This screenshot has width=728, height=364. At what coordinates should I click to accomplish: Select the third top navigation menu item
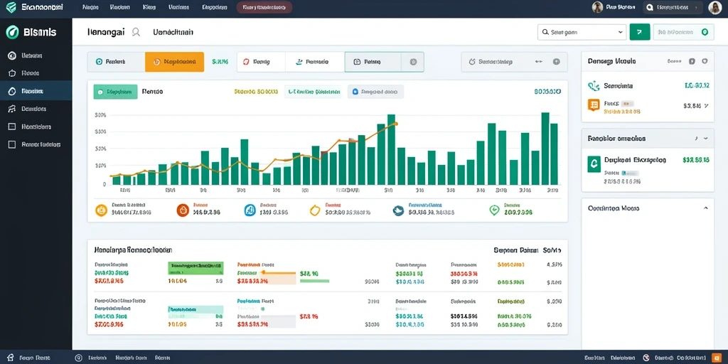pyautogui.click(x=149, y=7)
